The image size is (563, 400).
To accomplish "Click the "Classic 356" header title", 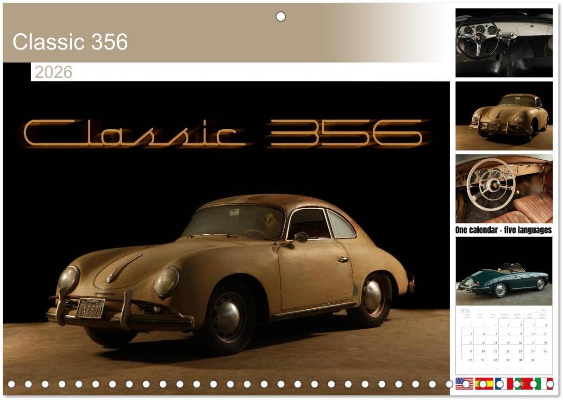I will [x=70, y=42].
